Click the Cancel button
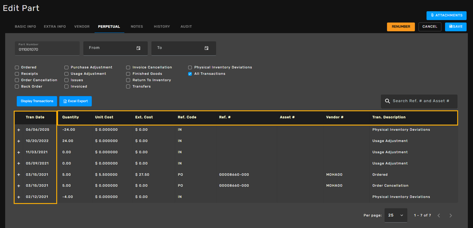473x228 pixels. (430, 27)
